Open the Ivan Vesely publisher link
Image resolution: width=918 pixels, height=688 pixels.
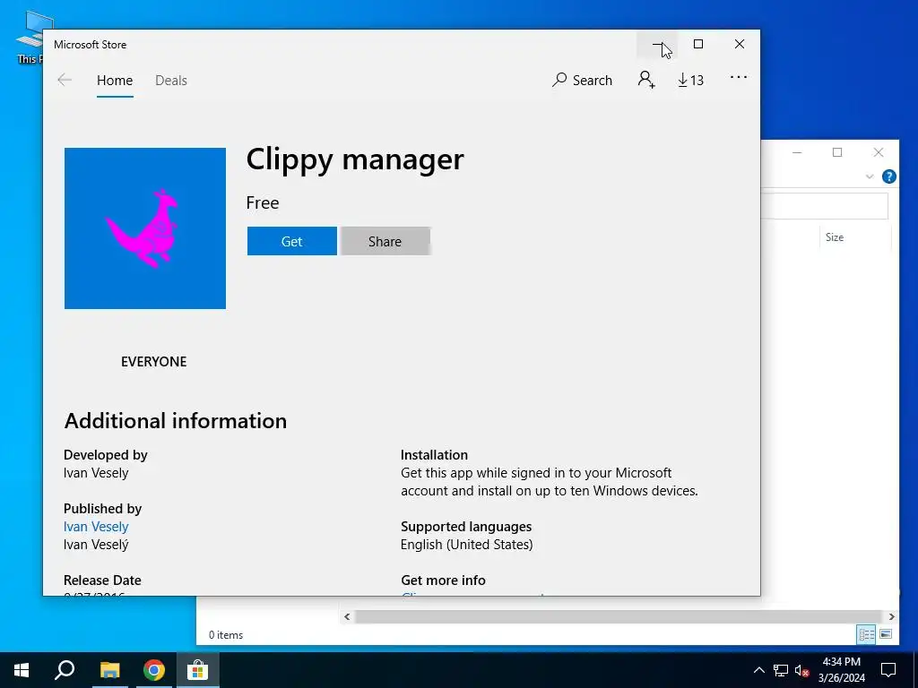pos(96,527)
